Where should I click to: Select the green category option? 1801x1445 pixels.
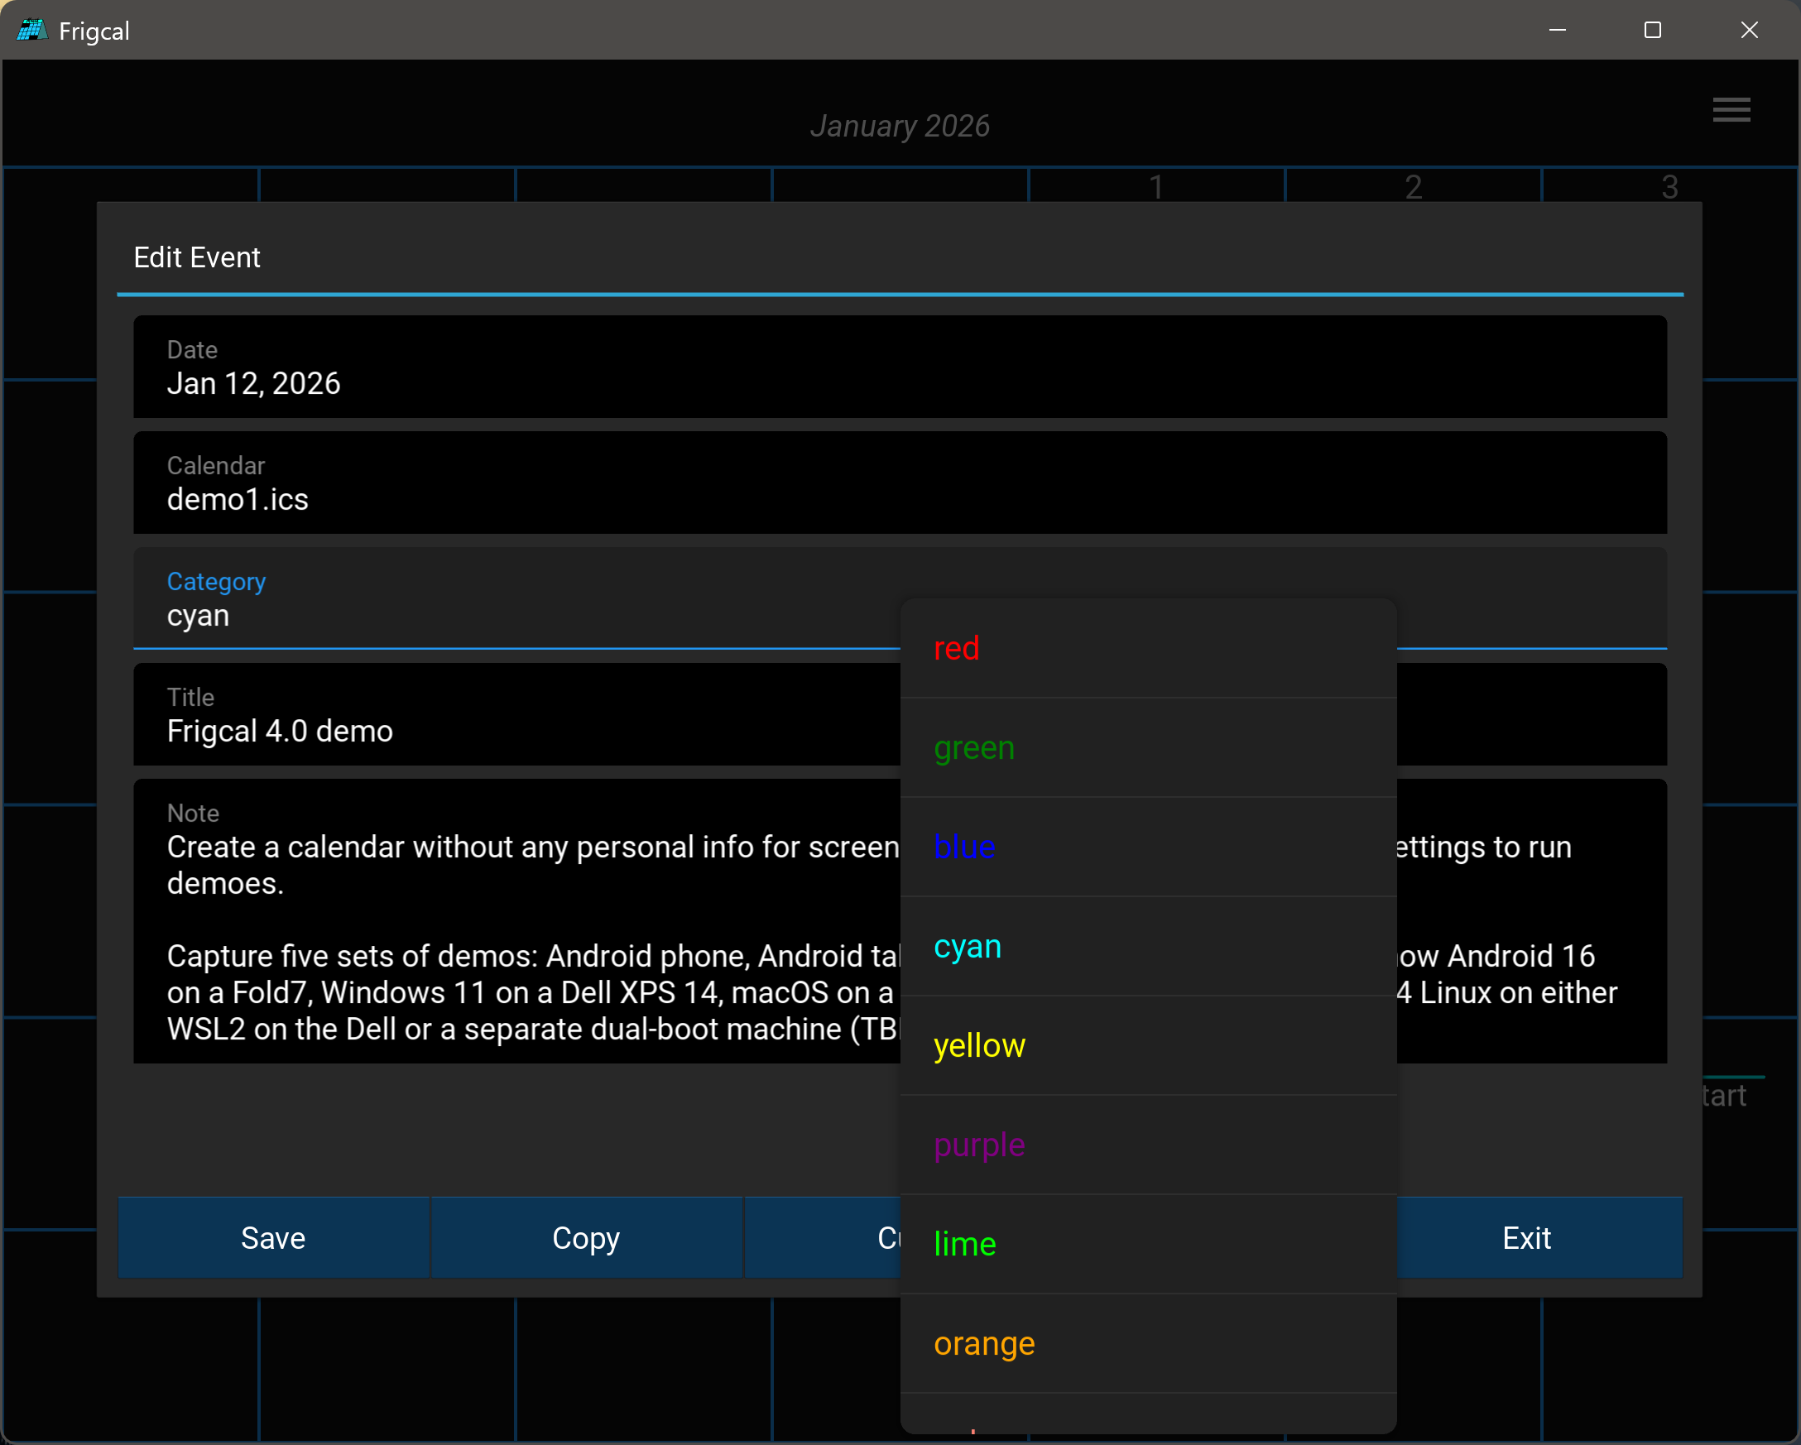click(1148, 747)
